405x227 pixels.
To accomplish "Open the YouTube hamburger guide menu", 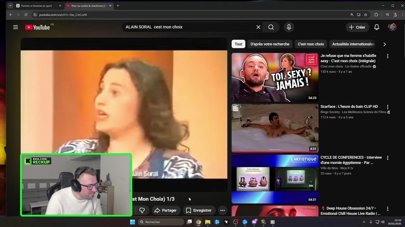I will (x=16, y=27).
